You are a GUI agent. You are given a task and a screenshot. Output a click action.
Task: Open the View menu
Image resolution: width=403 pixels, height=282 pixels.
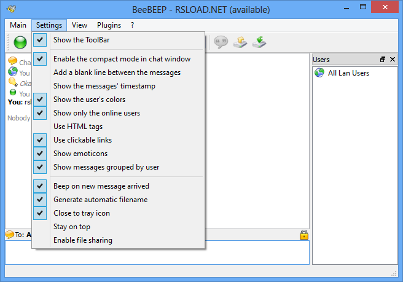click(79, 25)
